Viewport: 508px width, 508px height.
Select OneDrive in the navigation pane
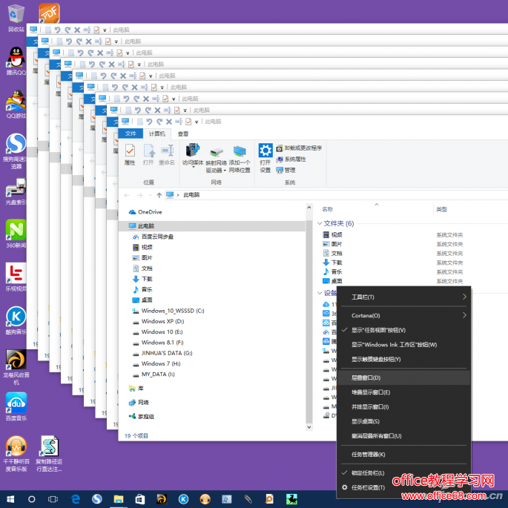pos(151,211)
